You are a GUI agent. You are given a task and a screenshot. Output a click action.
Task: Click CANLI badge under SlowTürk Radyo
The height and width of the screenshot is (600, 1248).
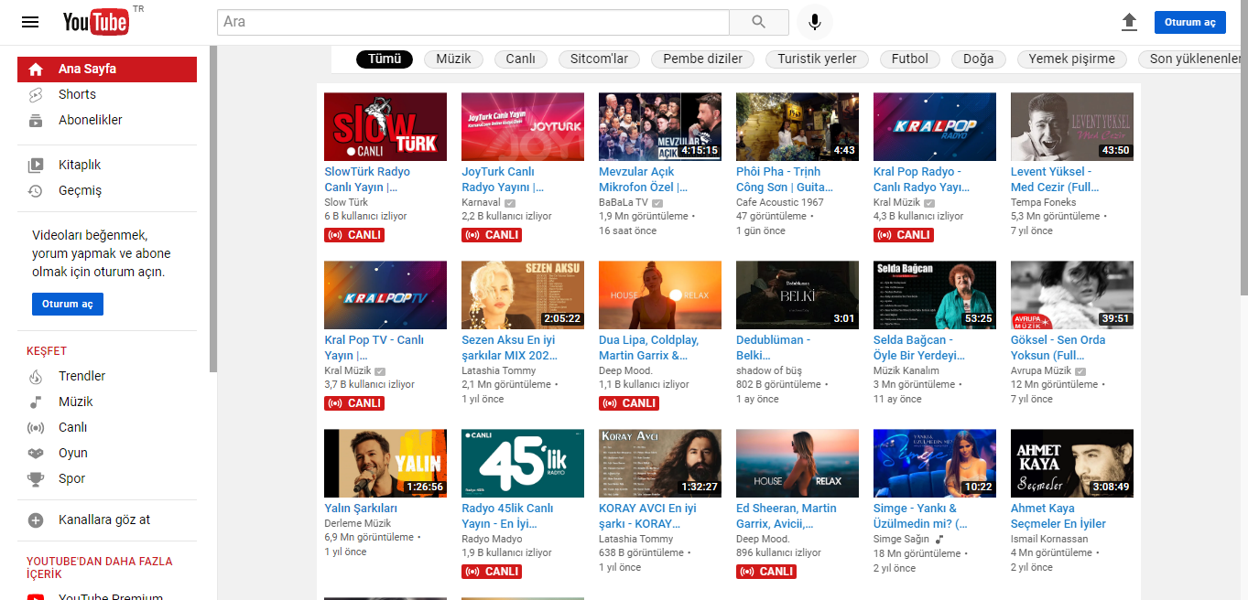tap(354, 235)
